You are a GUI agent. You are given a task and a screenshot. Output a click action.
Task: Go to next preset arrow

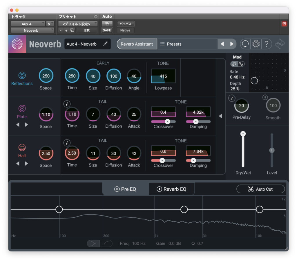click(x=231, y=44)
